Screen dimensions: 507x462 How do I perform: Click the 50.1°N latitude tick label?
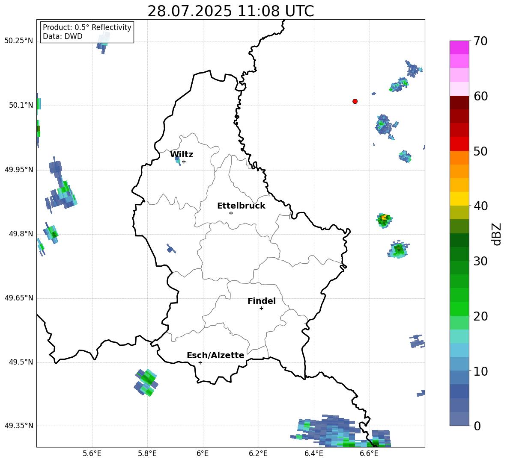[21, 105]
